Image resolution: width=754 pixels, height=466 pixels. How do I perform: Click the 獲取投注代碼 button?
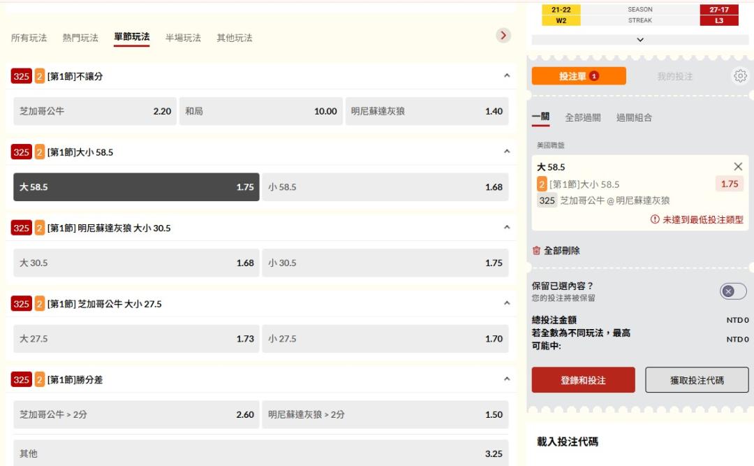[696, 380]
